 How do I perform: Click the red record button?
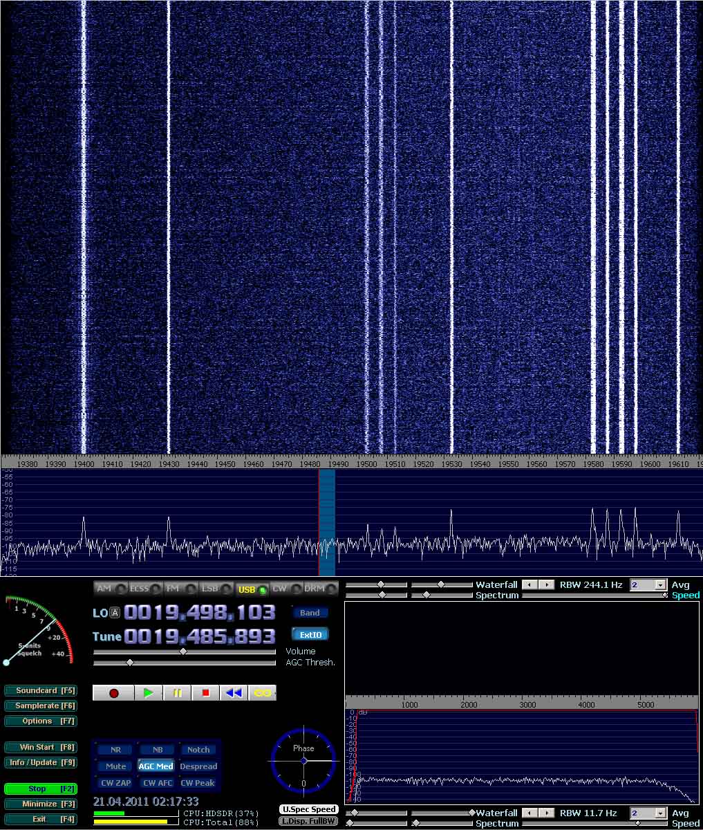[x=114, y=692]
